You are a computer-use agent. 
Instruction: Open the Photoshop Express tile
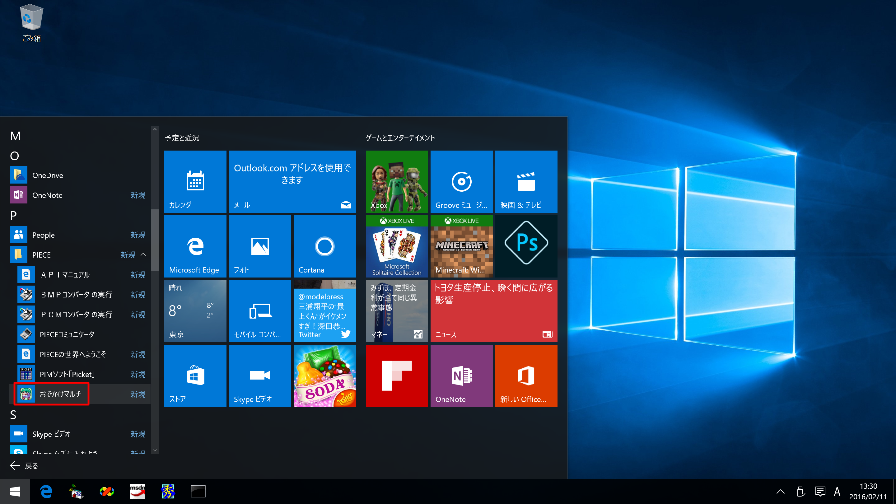pos(526,246)
